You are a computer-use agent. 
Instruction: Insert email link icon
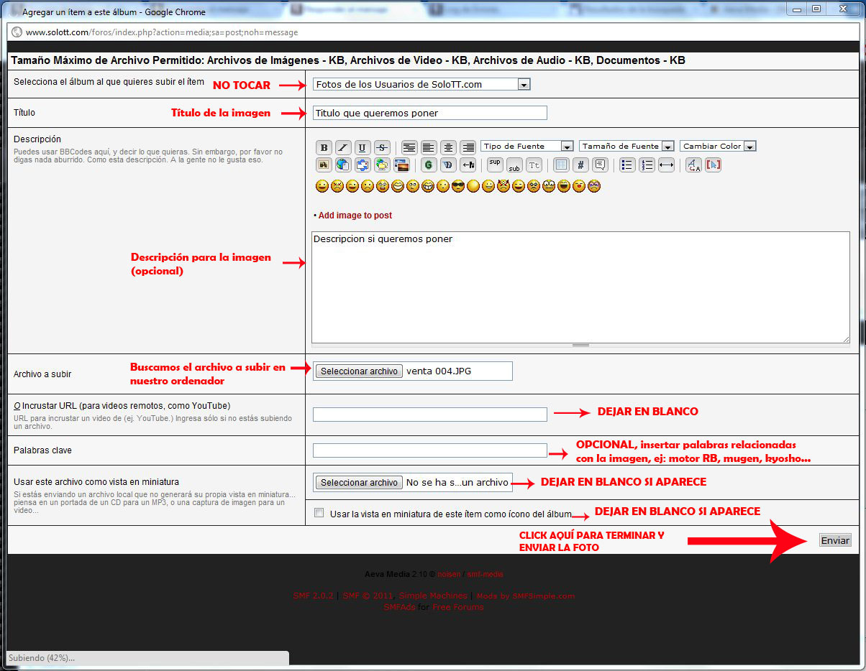point(363,165)
